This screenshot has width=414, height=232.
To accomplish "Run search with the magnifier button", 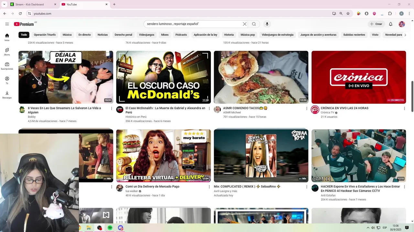I will [x=254, y=24].
